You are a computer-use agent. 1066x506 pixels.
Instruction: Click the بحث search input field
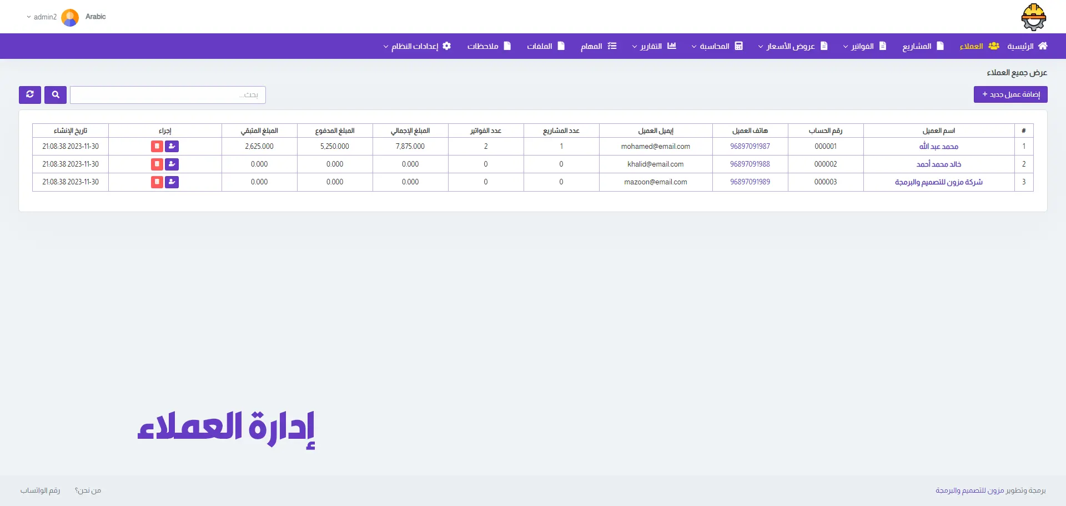(168, 95)
